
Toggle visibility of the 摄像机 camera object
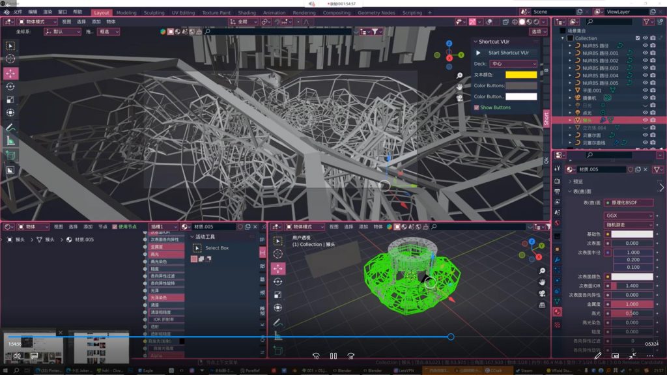645,98
